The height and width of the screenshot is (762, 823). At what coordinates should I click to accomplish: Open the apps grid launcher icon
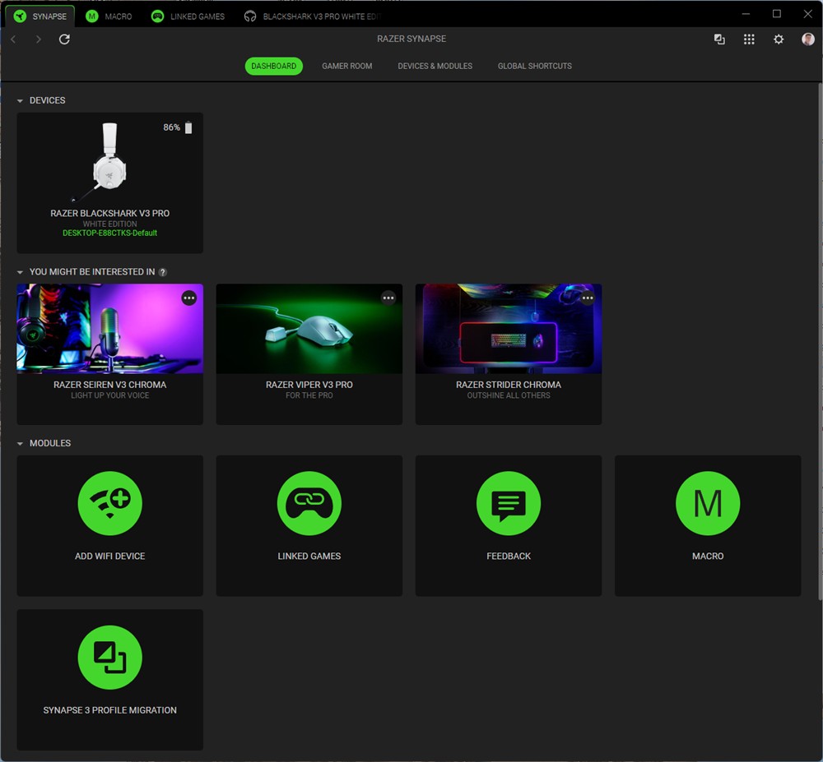pos(749,39)
